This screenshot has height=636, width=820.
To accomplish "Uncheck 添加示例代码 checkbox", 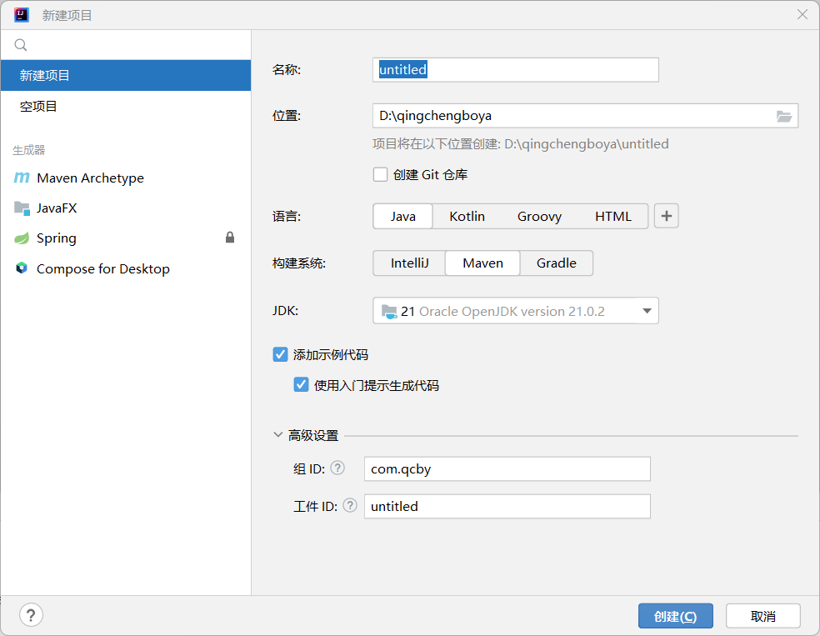I will [280, 354].
